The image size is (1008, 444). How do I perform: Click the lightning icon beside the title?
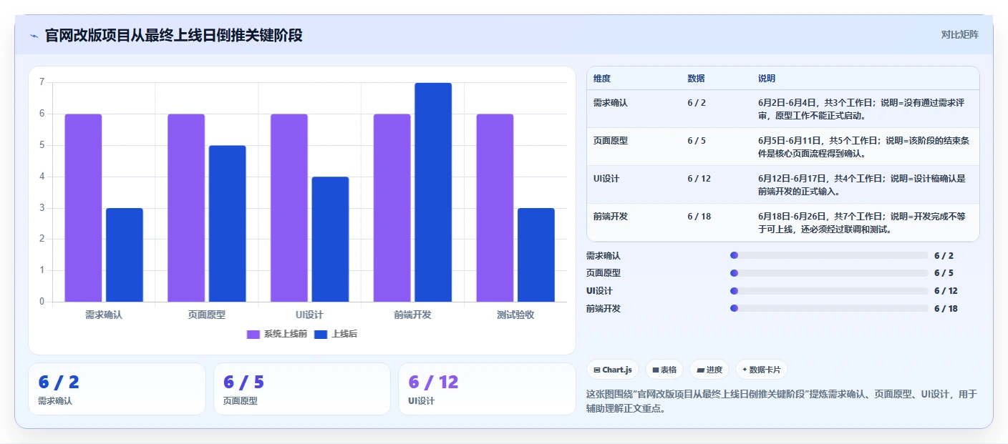pos(34,35)
